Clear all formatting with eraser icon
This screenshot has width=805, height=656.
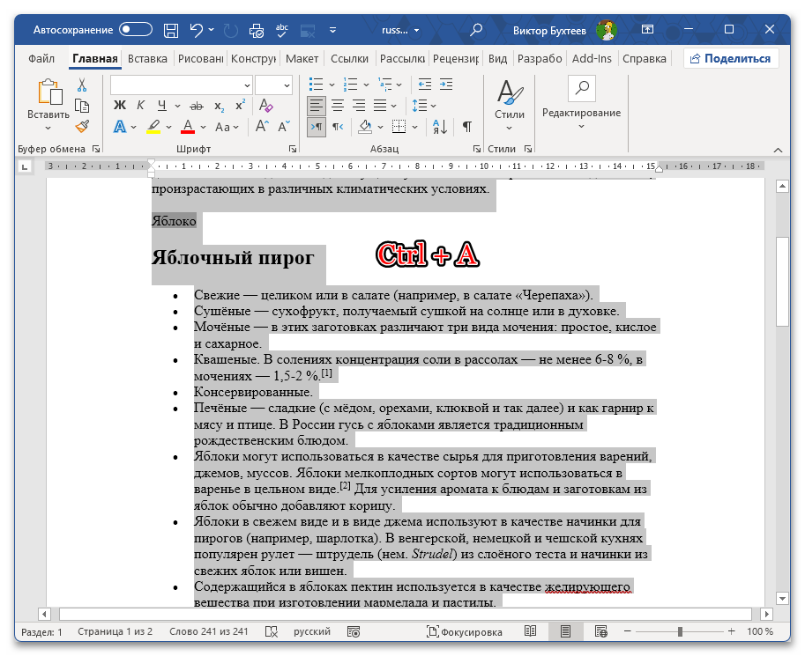(265, 106)
